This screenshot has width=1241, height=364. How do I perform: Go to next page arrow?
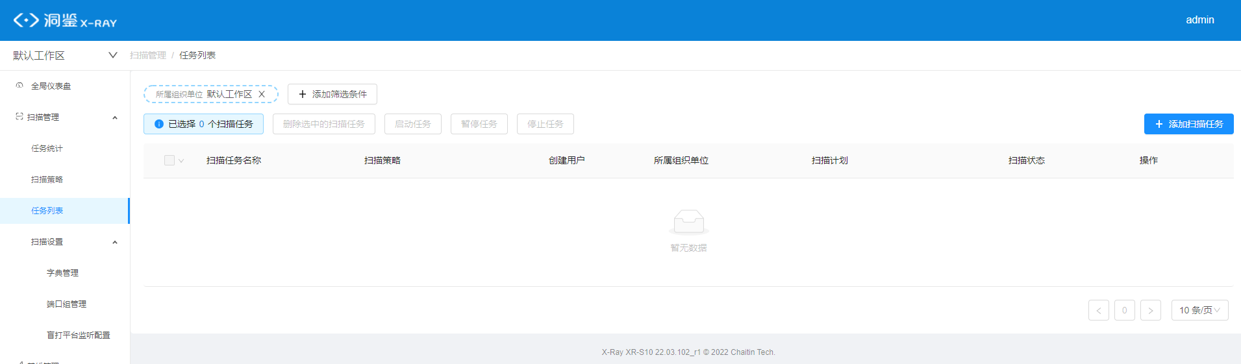[x=1150, y=310]
